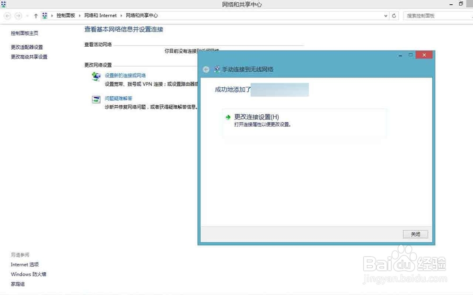The image size is (473, 295).
Task: Click the up arrow to parent folder
Action: (36, 15)
